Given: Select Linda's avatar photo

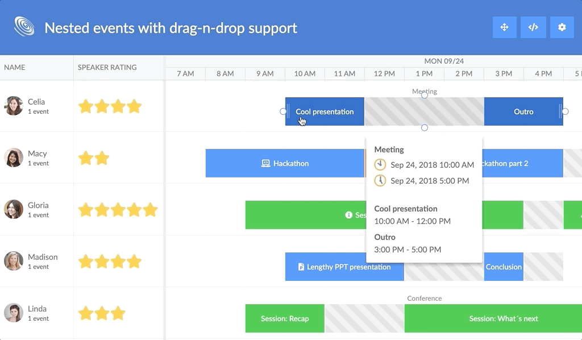Looking at the screenshot, I should click(x=14, y=313).
